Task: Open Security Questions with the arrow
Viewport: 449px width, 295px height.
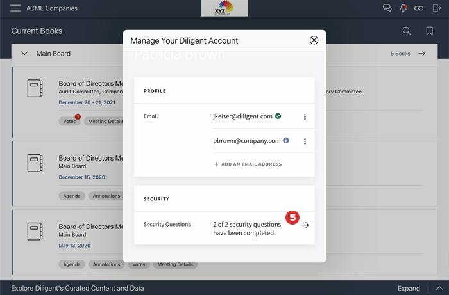Action: pyautogui.click(x=305, y=225)
